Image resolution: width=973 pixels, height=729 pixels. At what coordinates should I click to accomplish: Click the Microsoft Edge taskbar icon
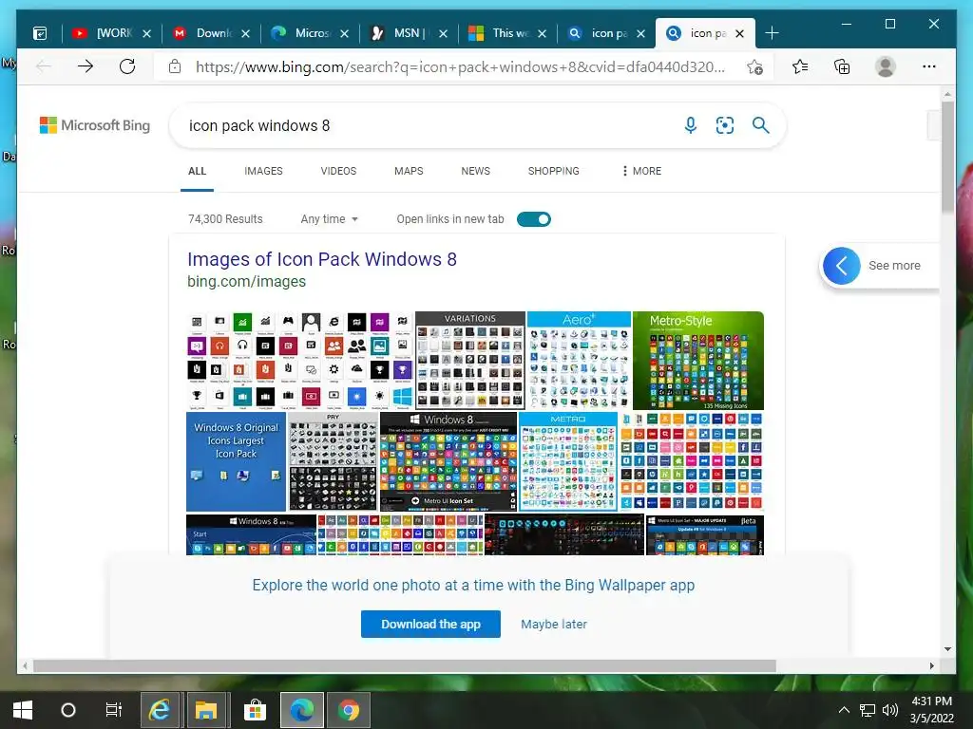coord(302,710)
